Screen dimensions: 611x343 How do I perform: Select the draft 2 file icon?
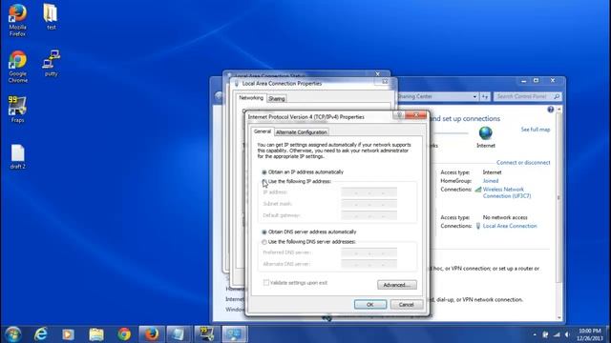point(17,156)
